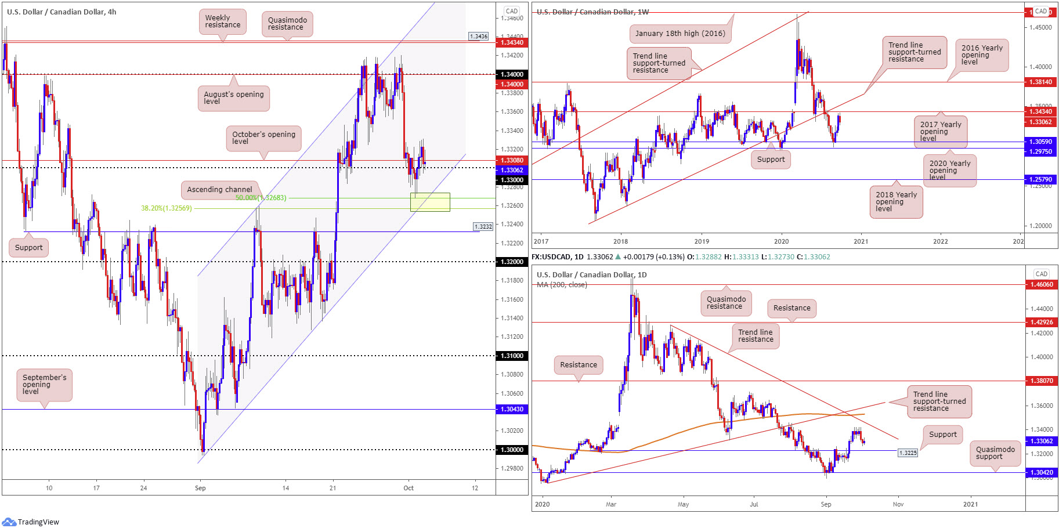The width and height of the screenshot is (1059, 528).
Task: Click the Oct date on 4h axis
Action: tap(409, 488)
